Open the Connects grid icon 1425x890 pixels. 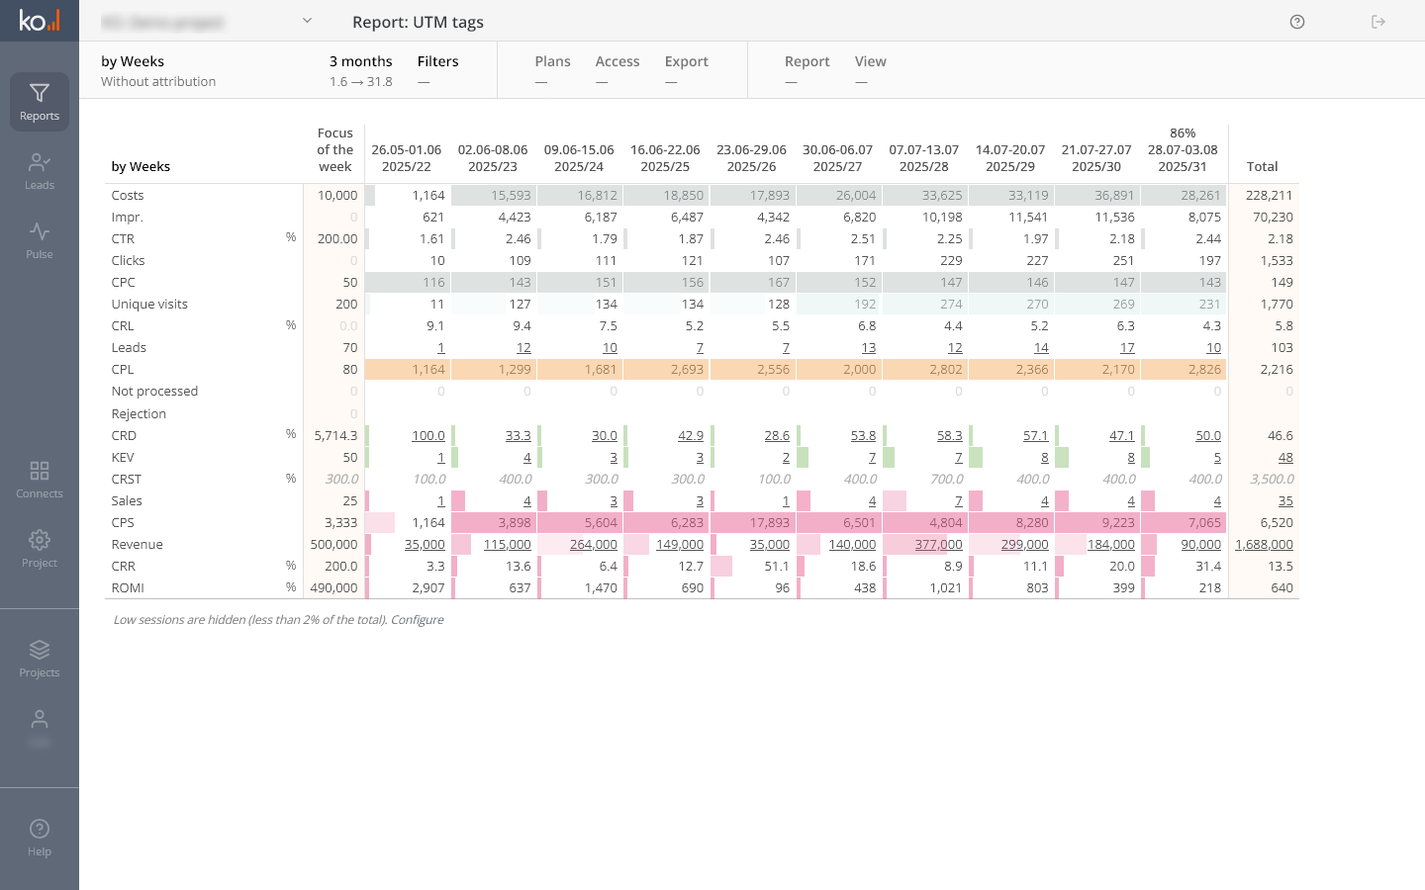pyautogui.click(x=40, y=472)
